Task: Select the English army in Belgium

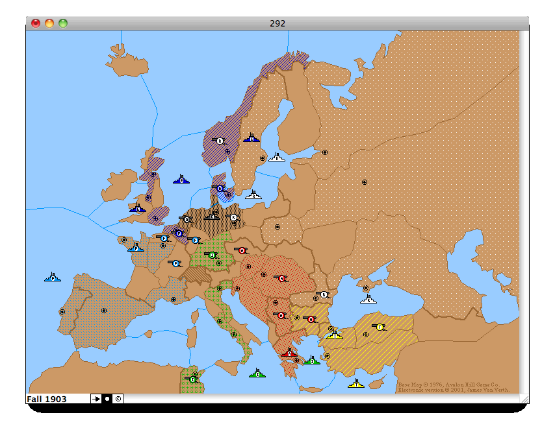Action: point(178,233)
